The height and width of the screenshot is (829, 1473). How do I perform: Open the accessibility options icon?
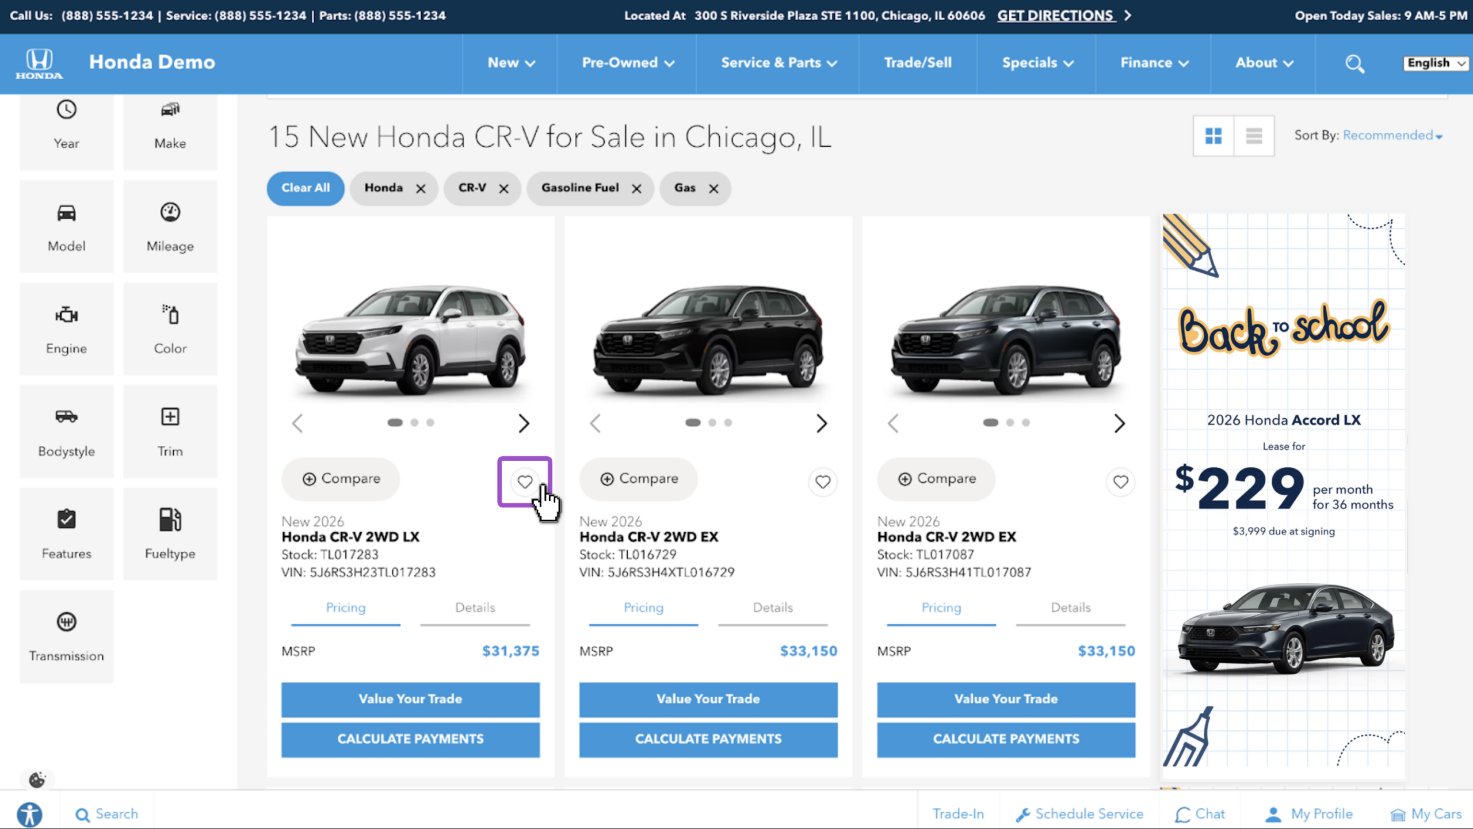pos(29,814)
